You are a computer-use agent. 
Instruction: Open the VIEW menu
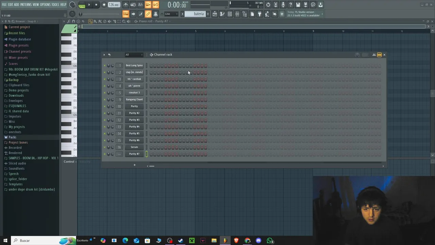(x=36, y=5)
